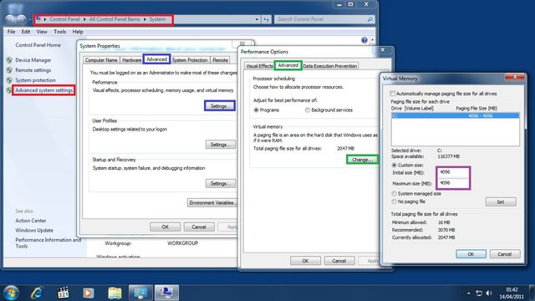
Task: Click the network tray icon
Action: click(479, 293)
